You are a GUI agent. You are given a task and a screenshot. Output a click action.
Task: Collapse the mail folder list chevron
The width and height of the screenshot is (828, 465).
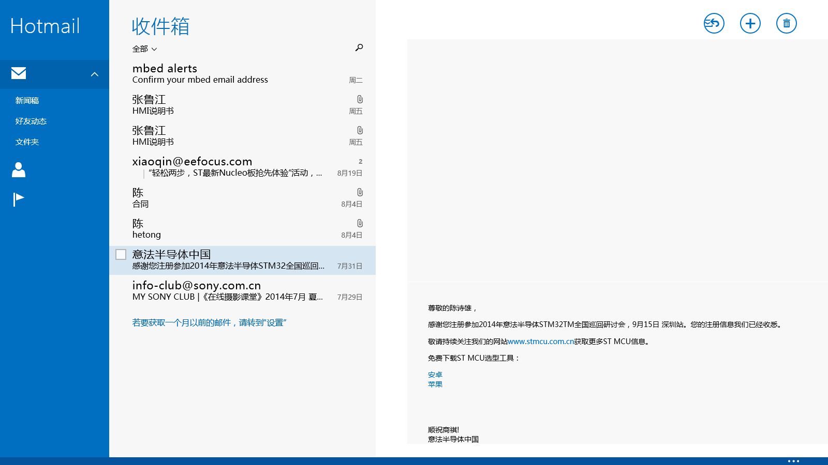pyautogui.click(x=95, y=74)
